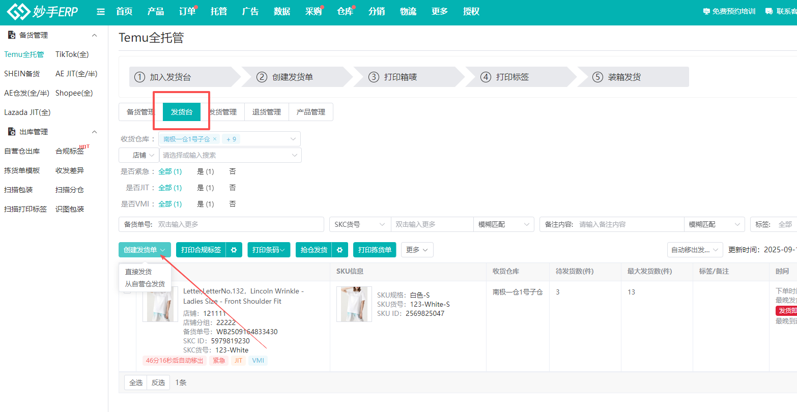Open the SKU thumbnail for 白色-S
Screen dimensions: 797x412
(354, 304)
